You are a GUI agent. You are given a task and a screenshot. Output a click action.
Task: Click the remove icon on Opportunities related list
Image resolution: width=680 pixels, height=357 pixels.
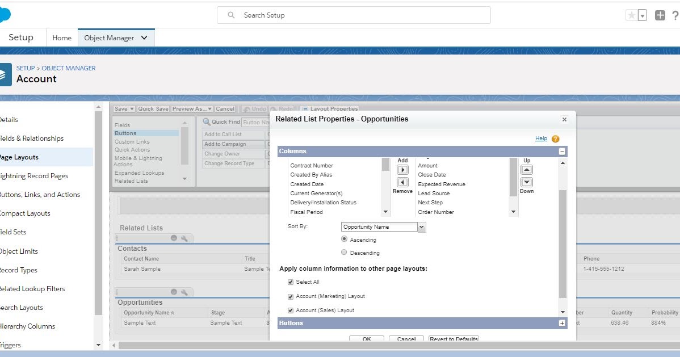174,291
